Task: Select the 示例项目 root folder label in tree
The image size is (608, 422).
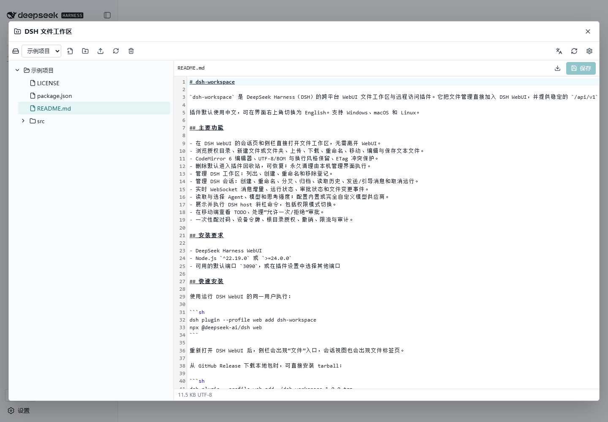Action: 42,70
